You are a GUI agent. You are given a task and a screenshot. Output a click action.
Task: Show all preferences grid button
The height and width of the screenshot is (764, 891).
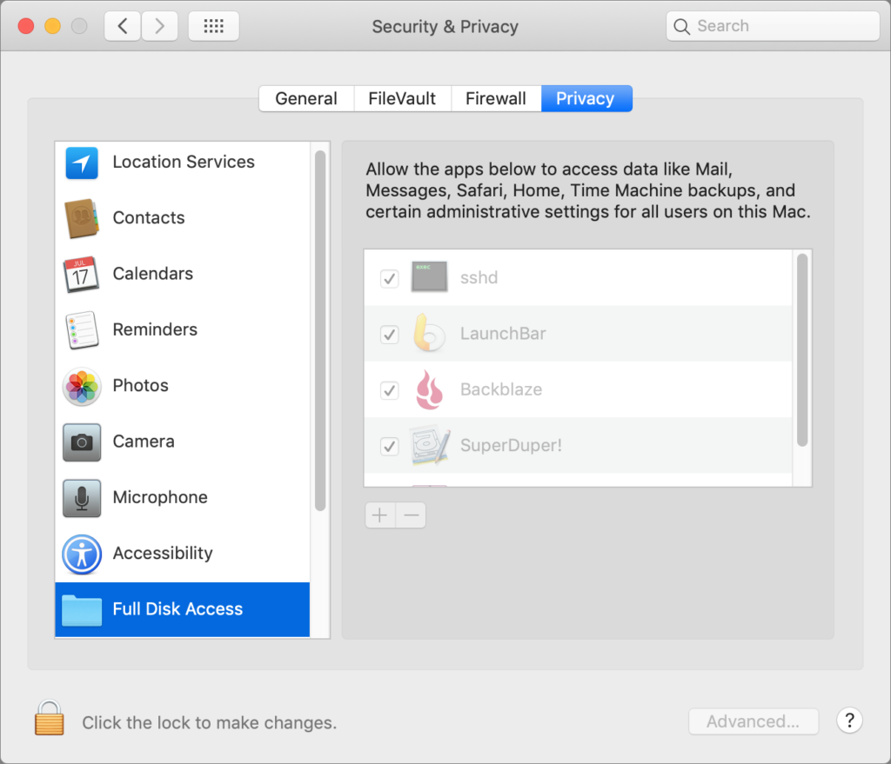tap(214, 26)
